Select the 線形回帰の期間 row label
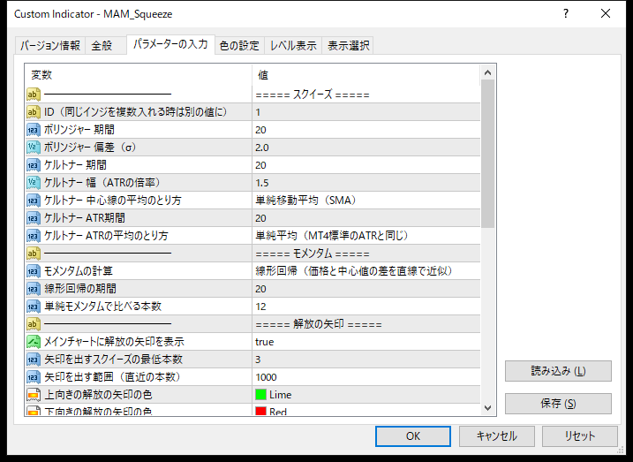Image resolution: width=633 pixels, height=462 pixels. click(x=80, y=289)
